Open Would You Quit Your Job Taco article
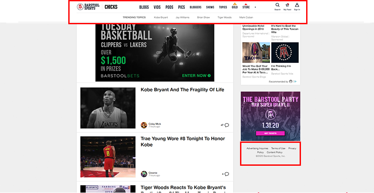Image resolution: width=374 pixels, height=193 pixels. tap(256, 69)
